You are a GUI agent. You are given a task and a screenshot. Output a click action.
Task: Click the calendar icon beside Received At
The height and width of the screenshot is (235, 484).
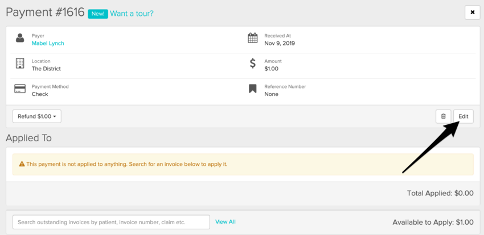pos(253,39)
